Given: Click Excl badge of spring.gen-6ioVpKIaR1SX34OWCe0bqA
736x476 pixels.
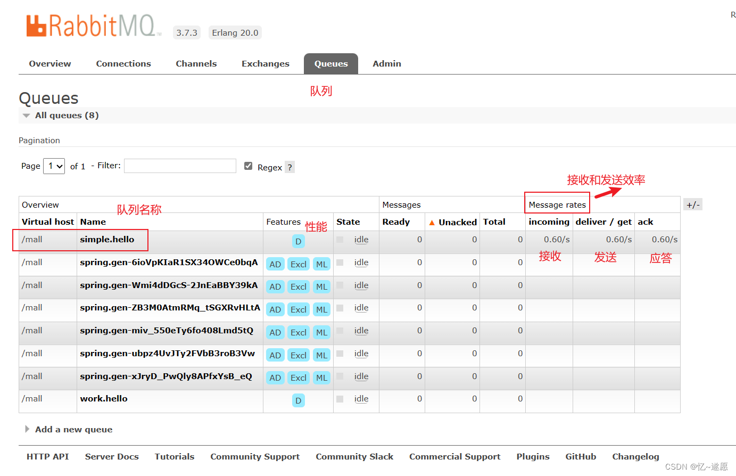Looking at the screenshot, I should [x=299, y=264].
